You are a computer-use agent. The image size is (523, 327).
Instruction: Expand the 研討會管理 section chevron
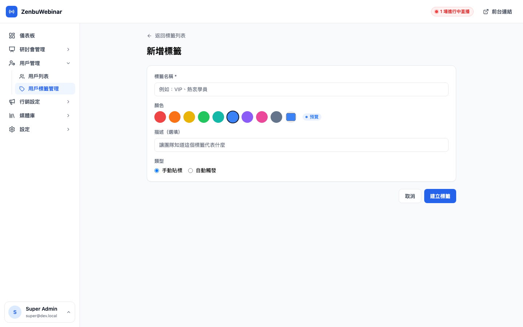68,49
